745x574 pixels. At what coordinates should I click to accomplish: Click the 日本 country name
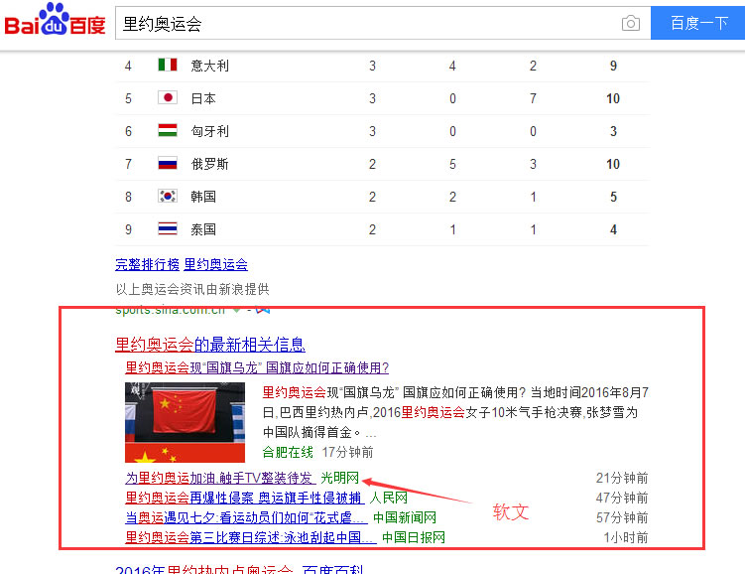coord(203,98)
